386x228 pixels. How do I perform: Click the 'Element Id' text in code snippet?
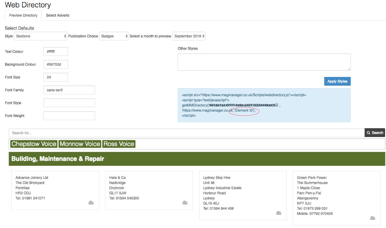point(244,111)
